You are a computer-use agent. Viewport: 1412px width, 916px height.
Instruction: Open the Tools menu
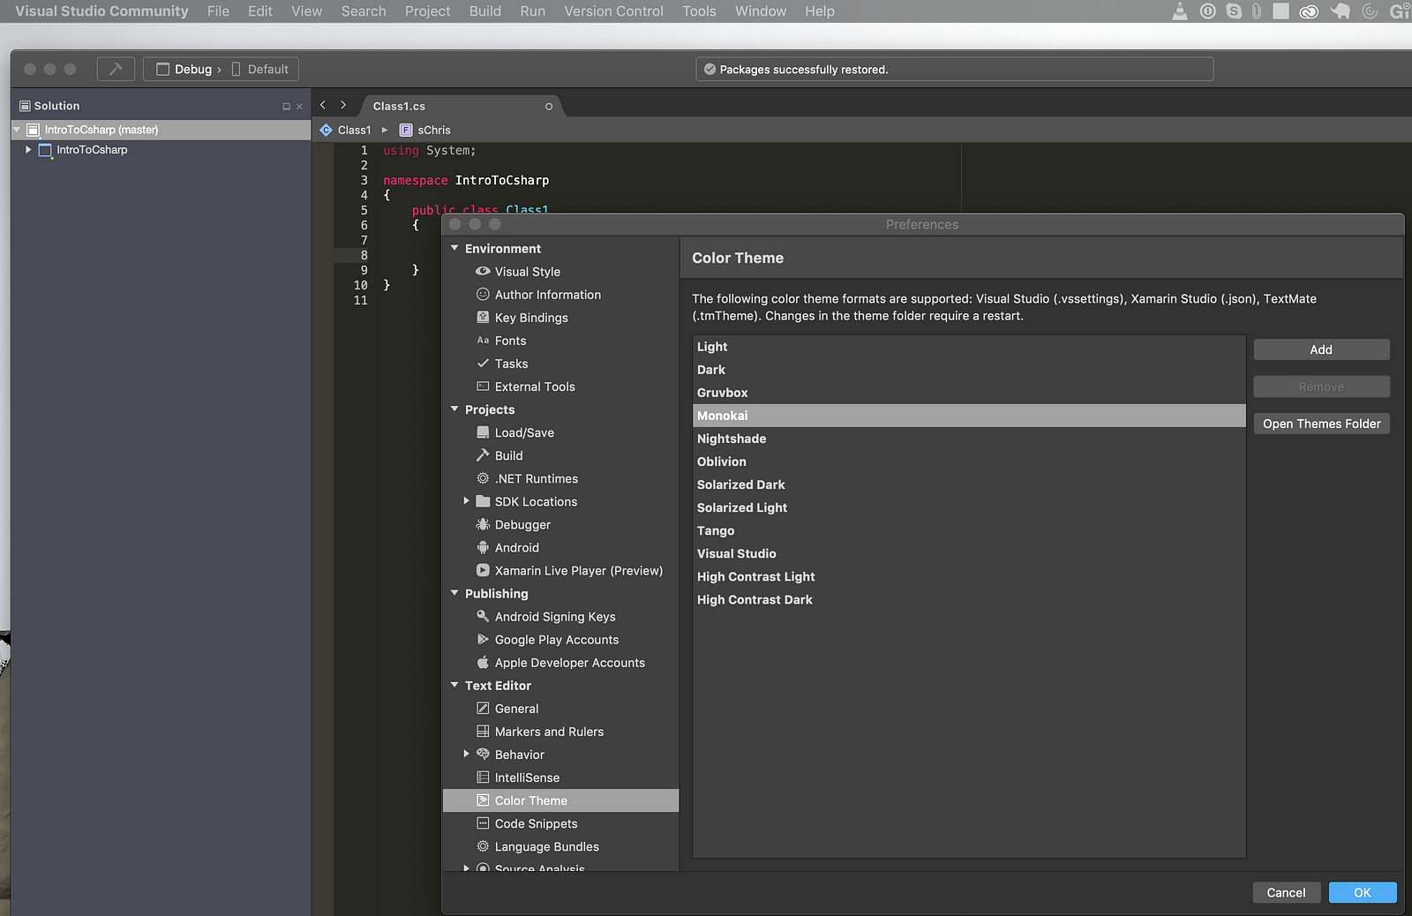(699, 11)
